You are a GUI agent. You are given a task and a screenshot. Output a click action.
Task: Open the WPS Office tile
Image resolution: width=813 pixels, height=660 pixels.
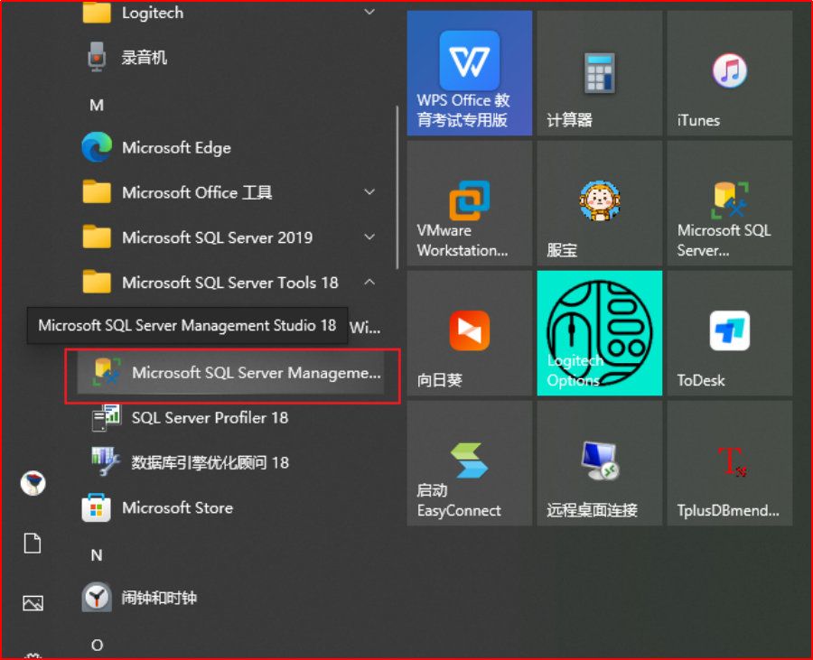coord(469,73)
